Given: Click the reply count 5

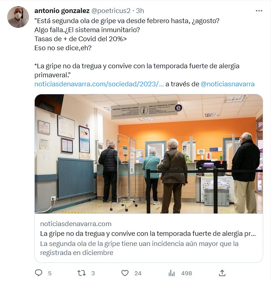Looking at the screenshot, I should click(x=50, y=273).
